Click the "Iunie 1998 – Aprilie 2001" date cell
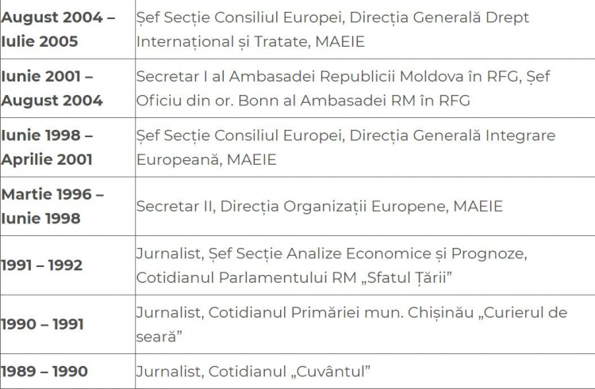Image resolution: width=595 pixels, height=389 pixels. tap(67, 147)
